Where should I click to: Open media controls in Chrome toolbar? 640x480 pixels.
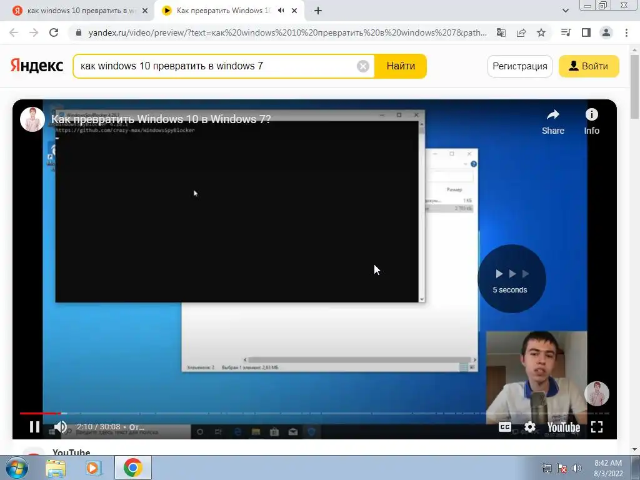pyautogui.click(x=566, y=32)
